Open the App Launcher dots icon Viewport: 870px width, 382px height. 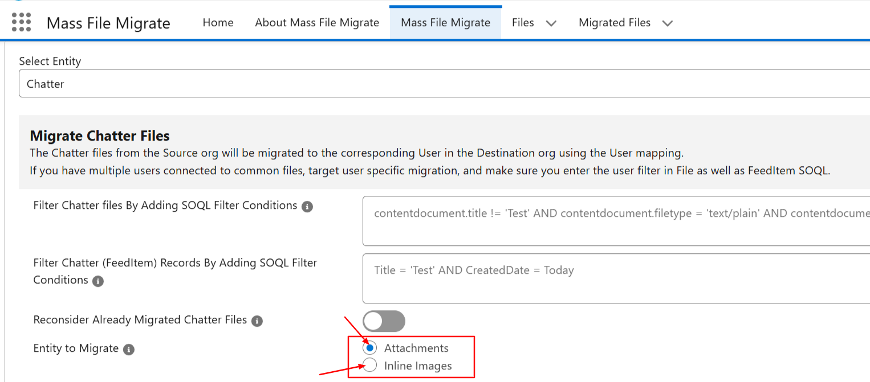tap(21, 22)
